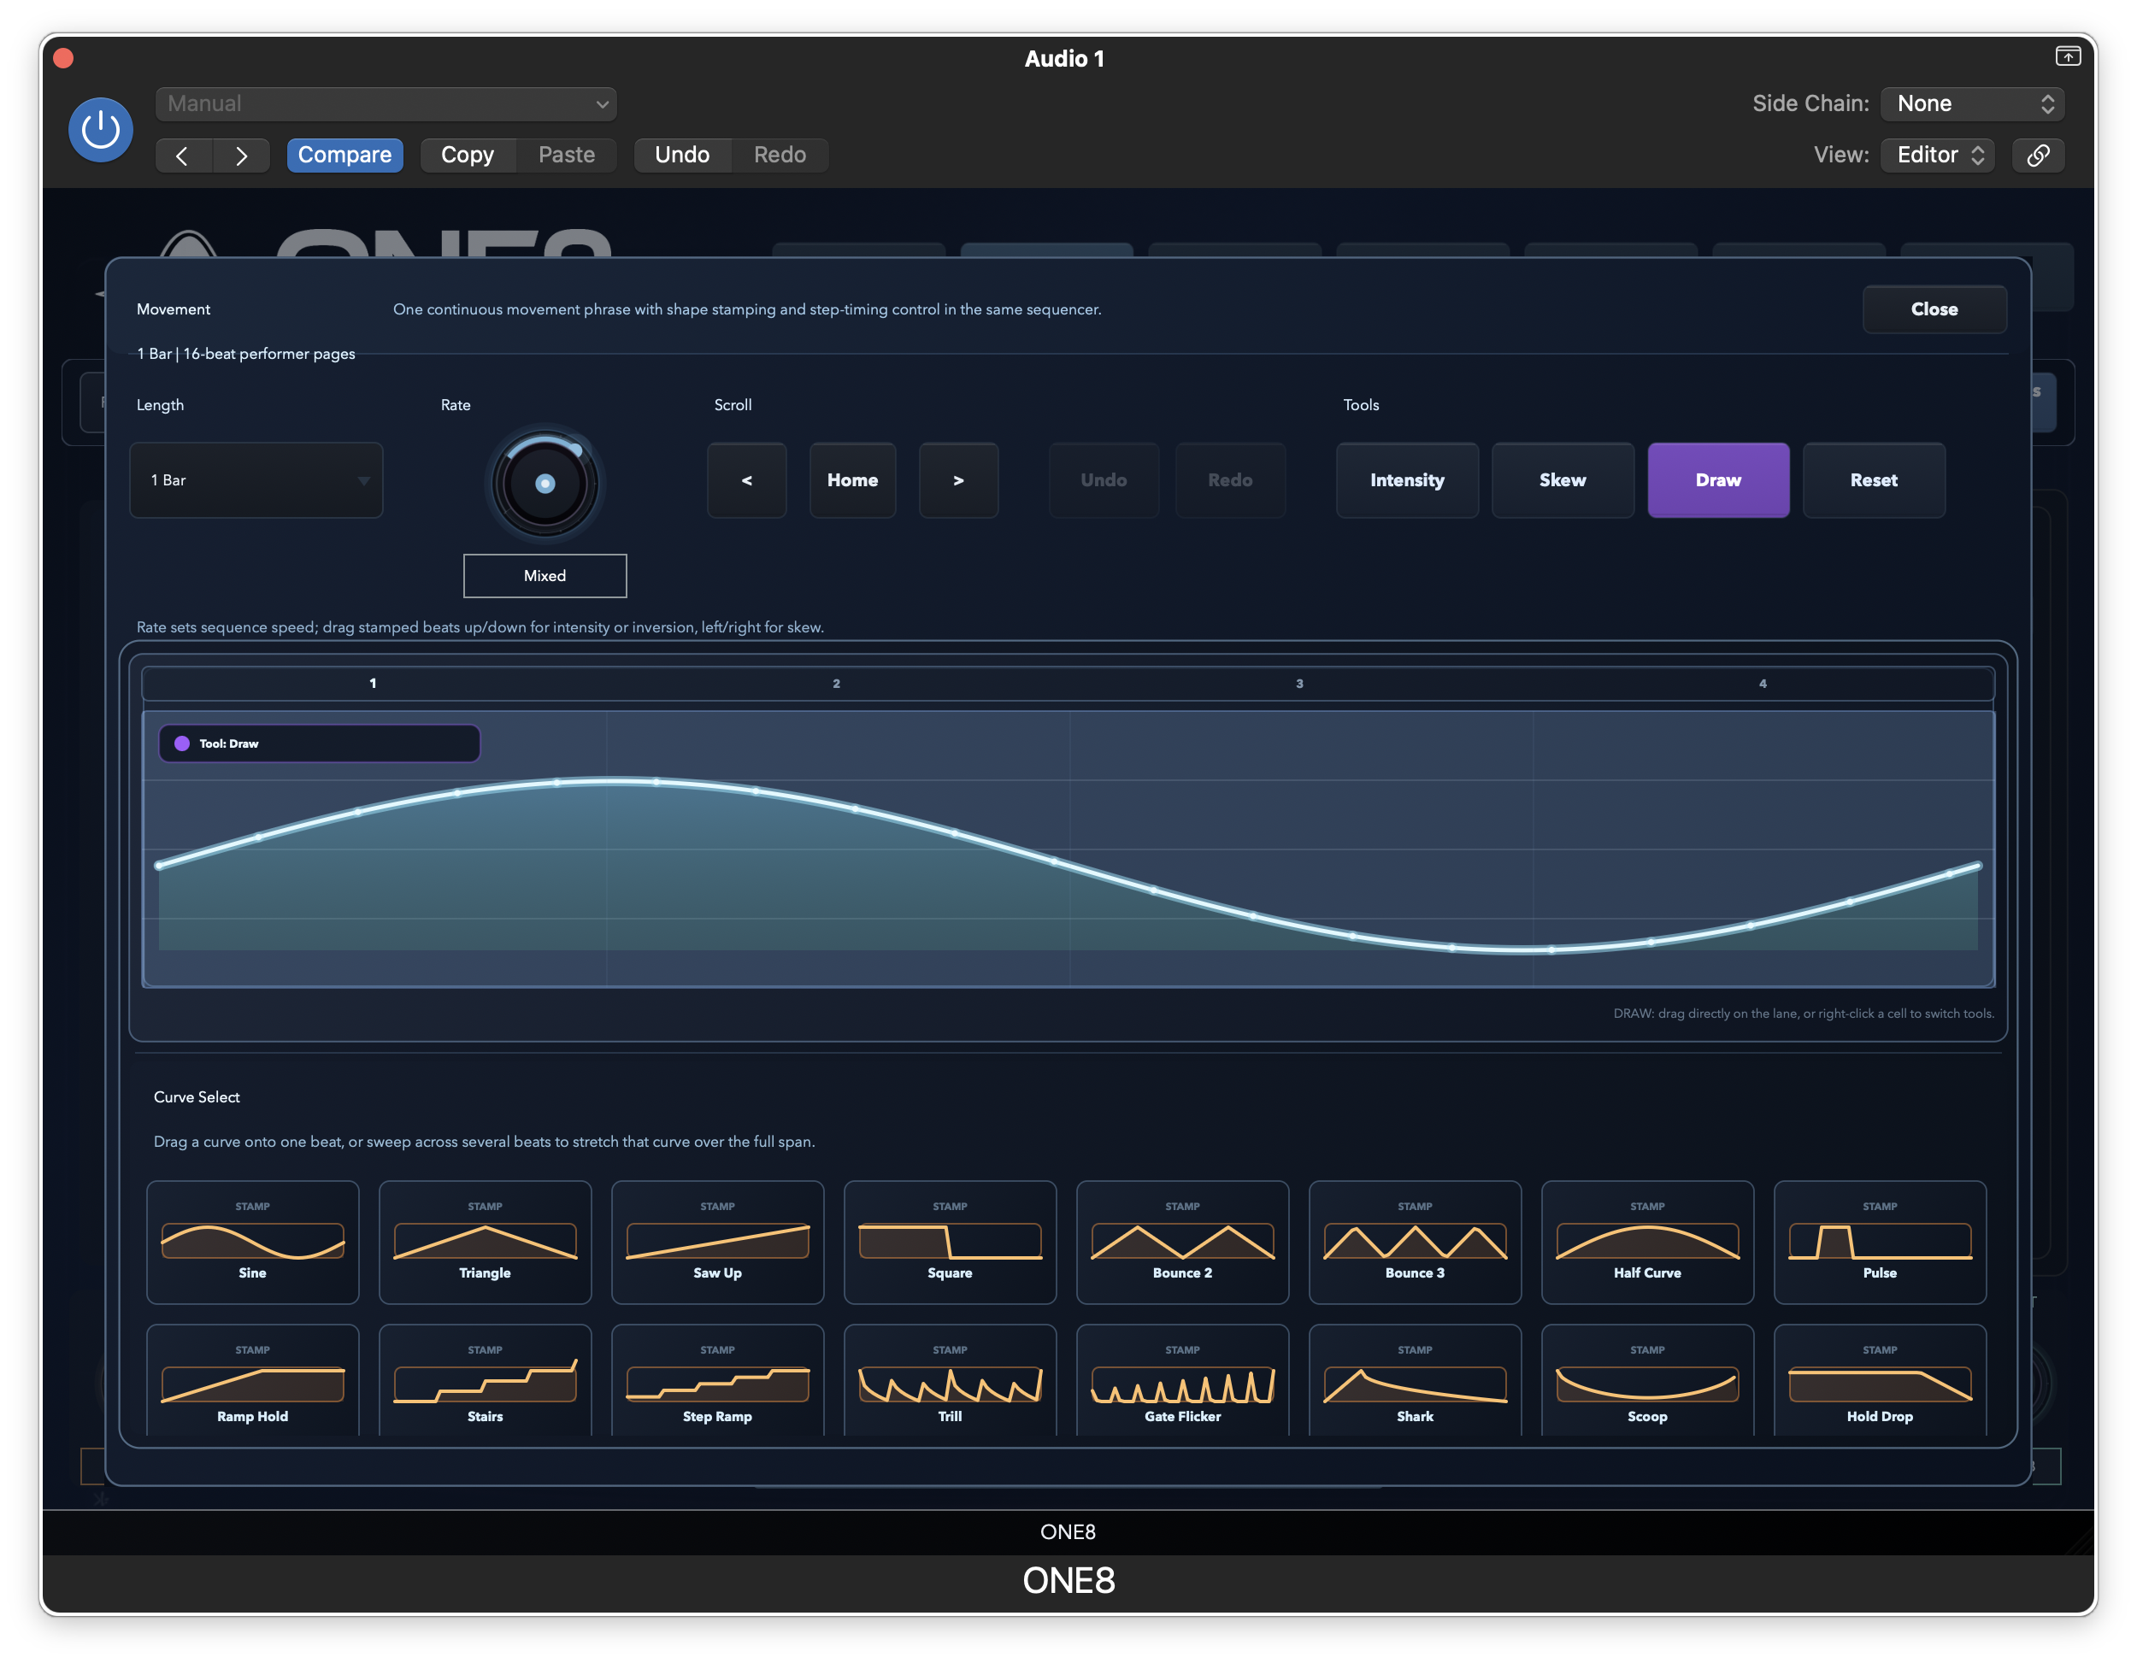The width and height of the screenshot is (2137, 1663).
Task: Click the link chain icon
Action: (x=2038, y=156)
